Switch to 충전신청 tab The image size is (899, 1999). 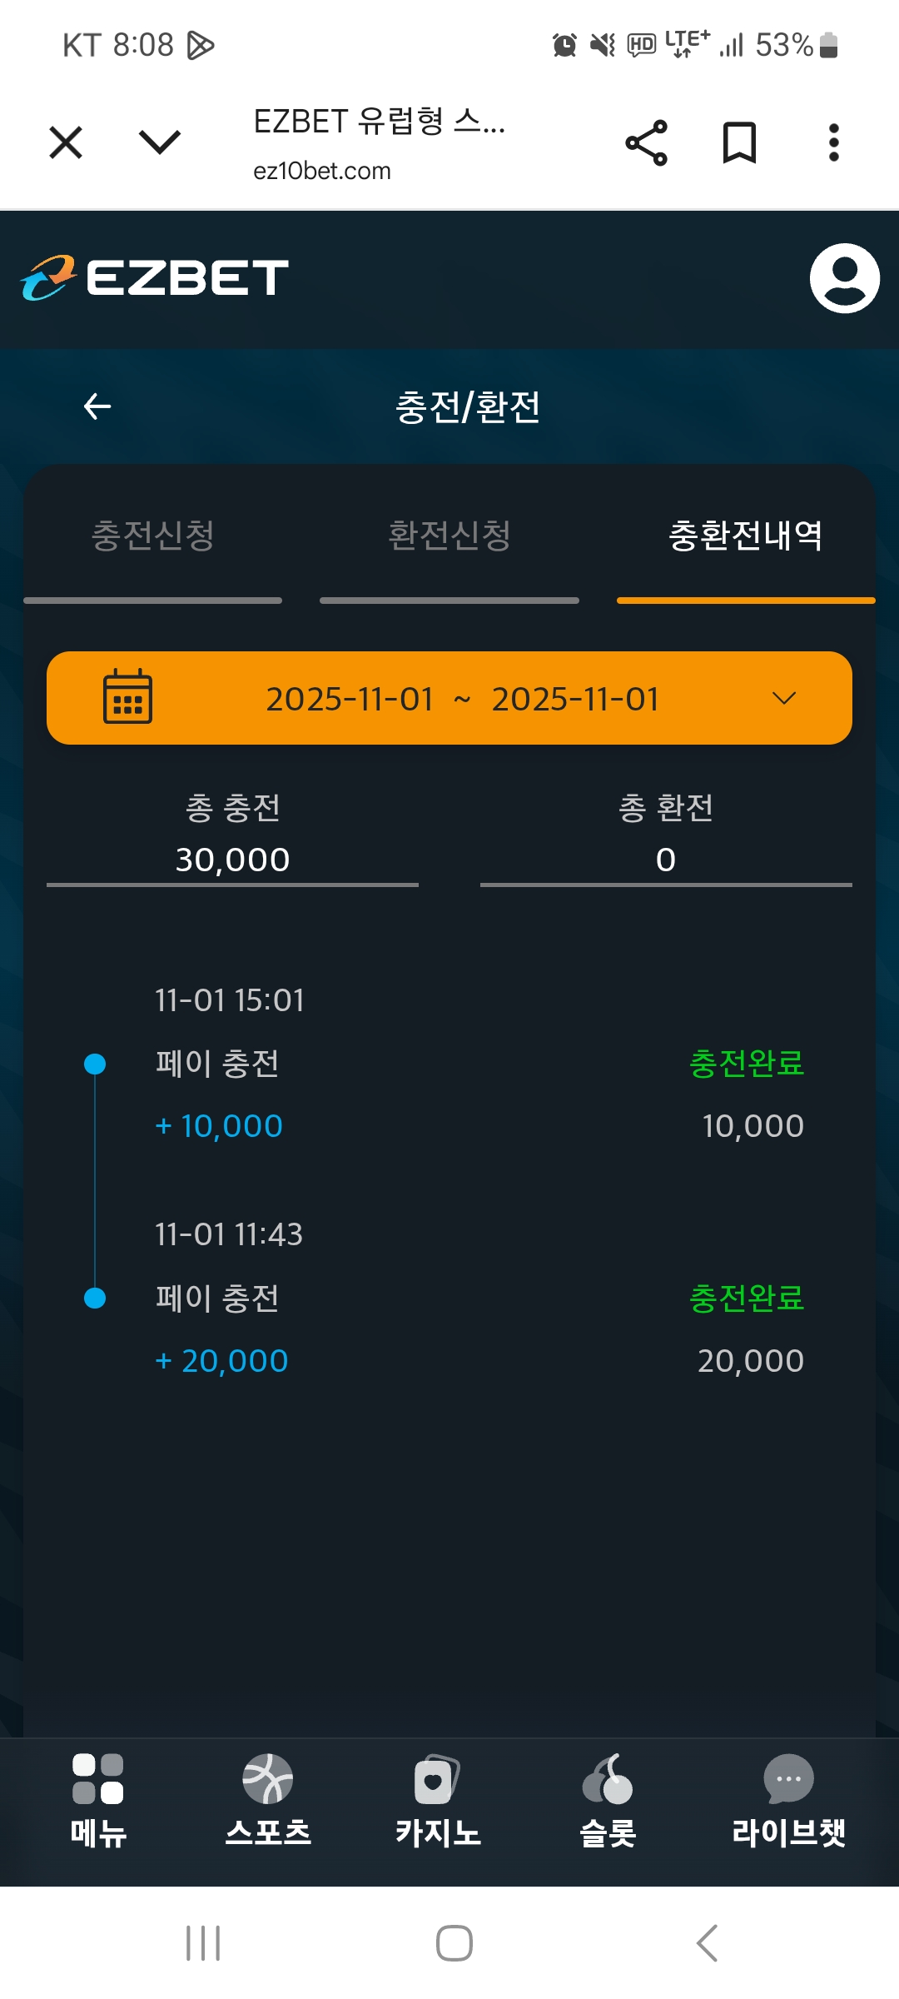(153, 536)
